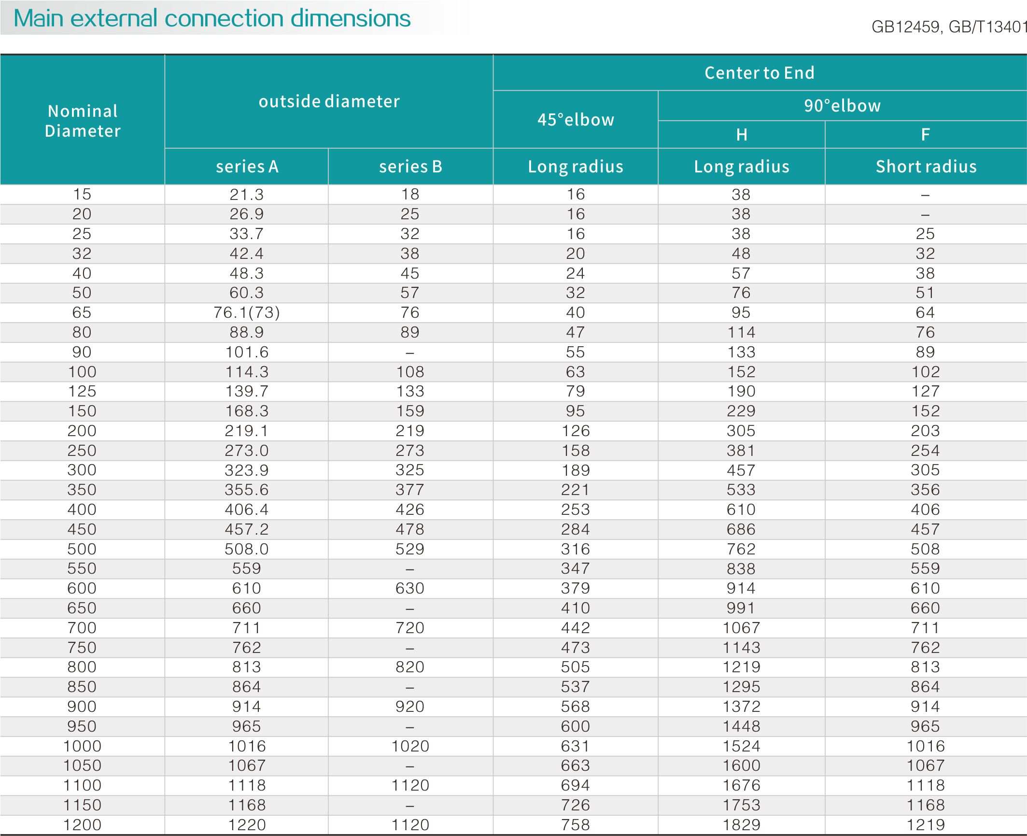Select the Nominal Diameter header cell
The width and height of the screenshot is (1027, 836).
point(83,121)
